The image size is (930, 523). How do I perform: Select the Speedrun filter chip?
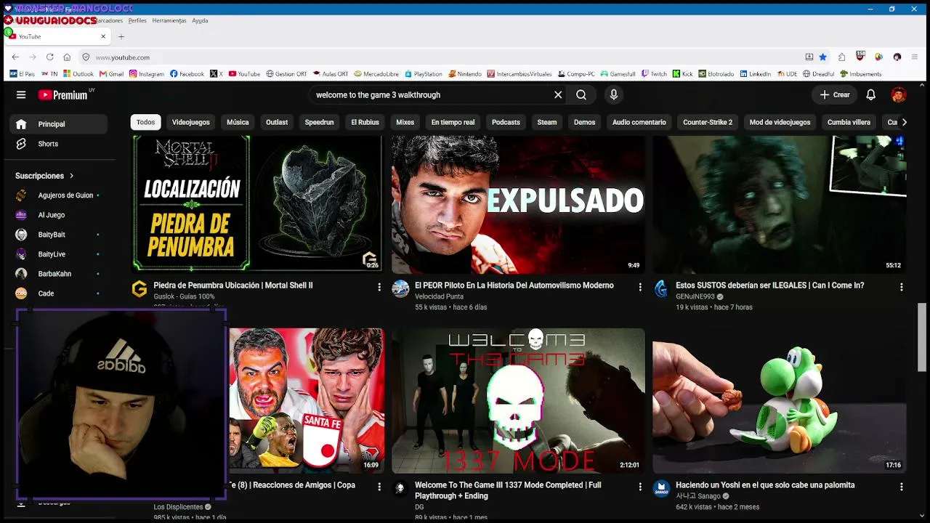pos(319,122)
